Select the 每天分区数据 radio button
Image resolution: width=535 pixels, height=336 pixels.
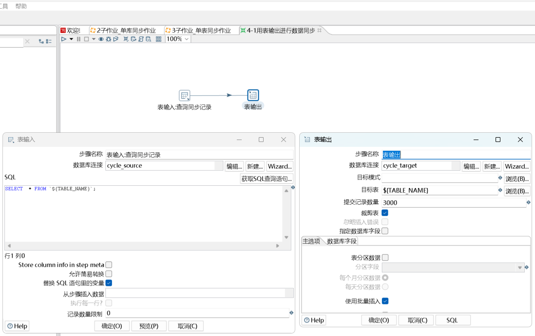coord(385,286)
